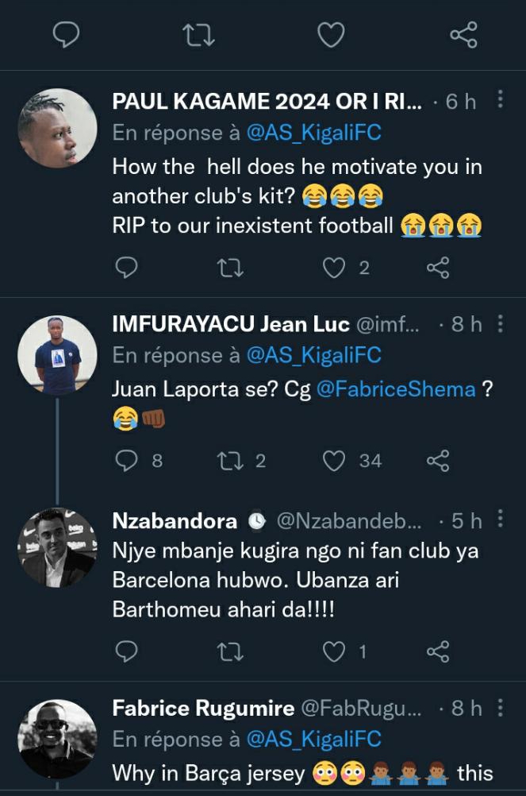The width and height of the screenshot is (526, 796).
Task: Open more options on PAUL KAGAME 2024 tweet
Action: (500, 100)
